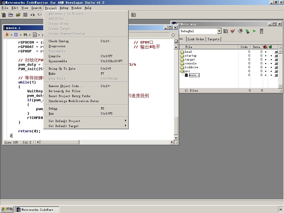Click the Save icon in the main toolbar
Screen dimensions: 284x213
[x=25, y=15]
